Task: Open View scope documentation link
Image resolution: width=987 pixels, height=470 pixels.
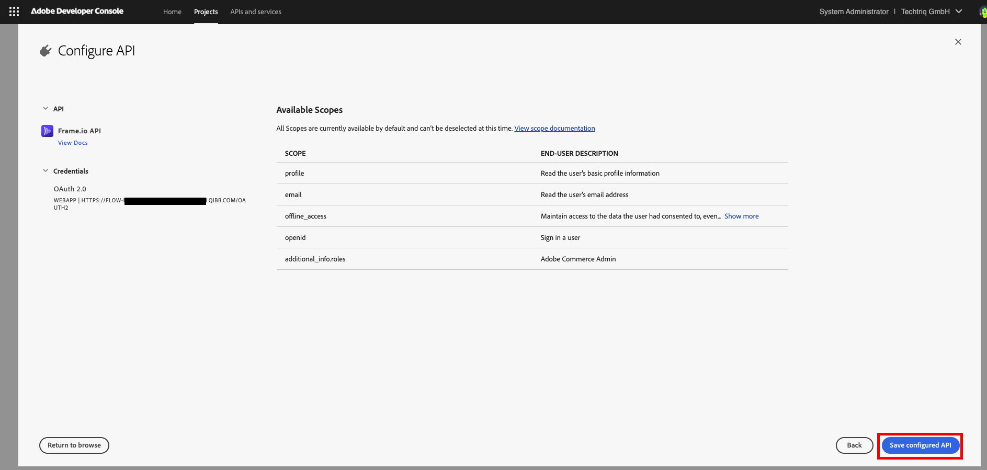Action: pos(554,129)
